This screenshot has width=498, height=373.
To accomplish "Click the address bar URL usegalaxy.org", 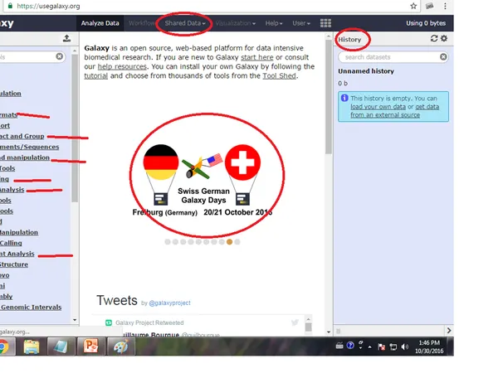I will click(x=48, y=6).
